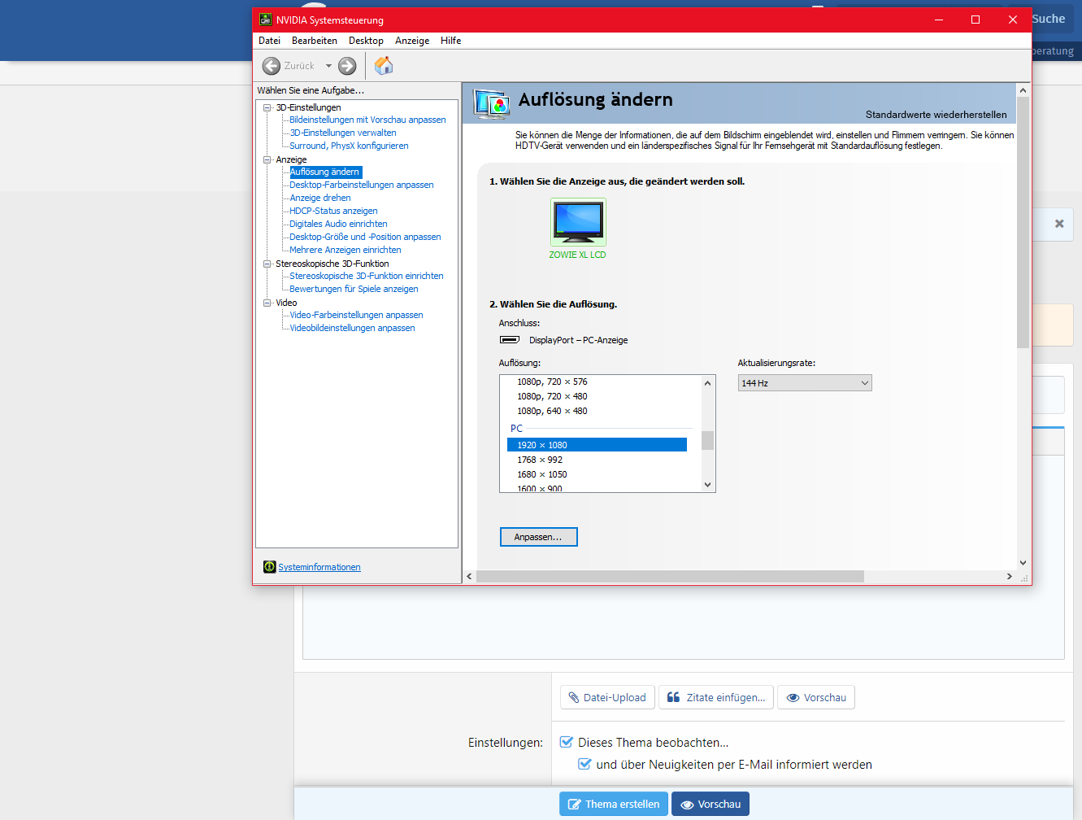
Task: Select 3D-Einstellungen verwalten
Action: pos(343,133)
